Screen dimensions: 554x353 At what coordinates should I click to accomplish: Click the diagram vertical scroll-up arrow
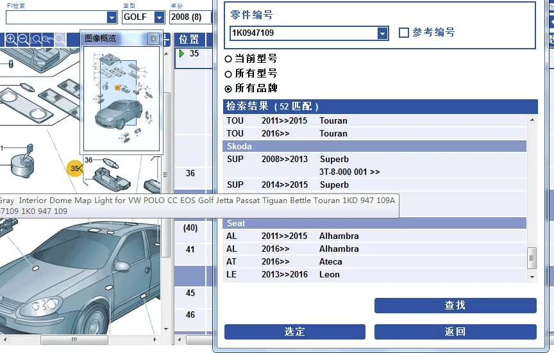166,54
